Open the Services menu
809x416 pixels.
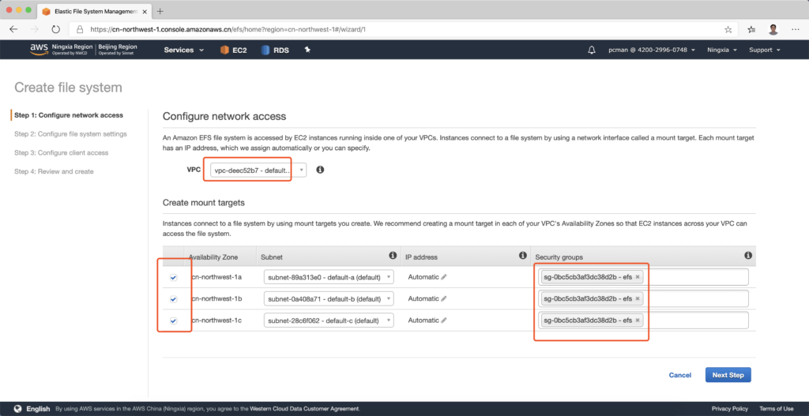point(183,50)
